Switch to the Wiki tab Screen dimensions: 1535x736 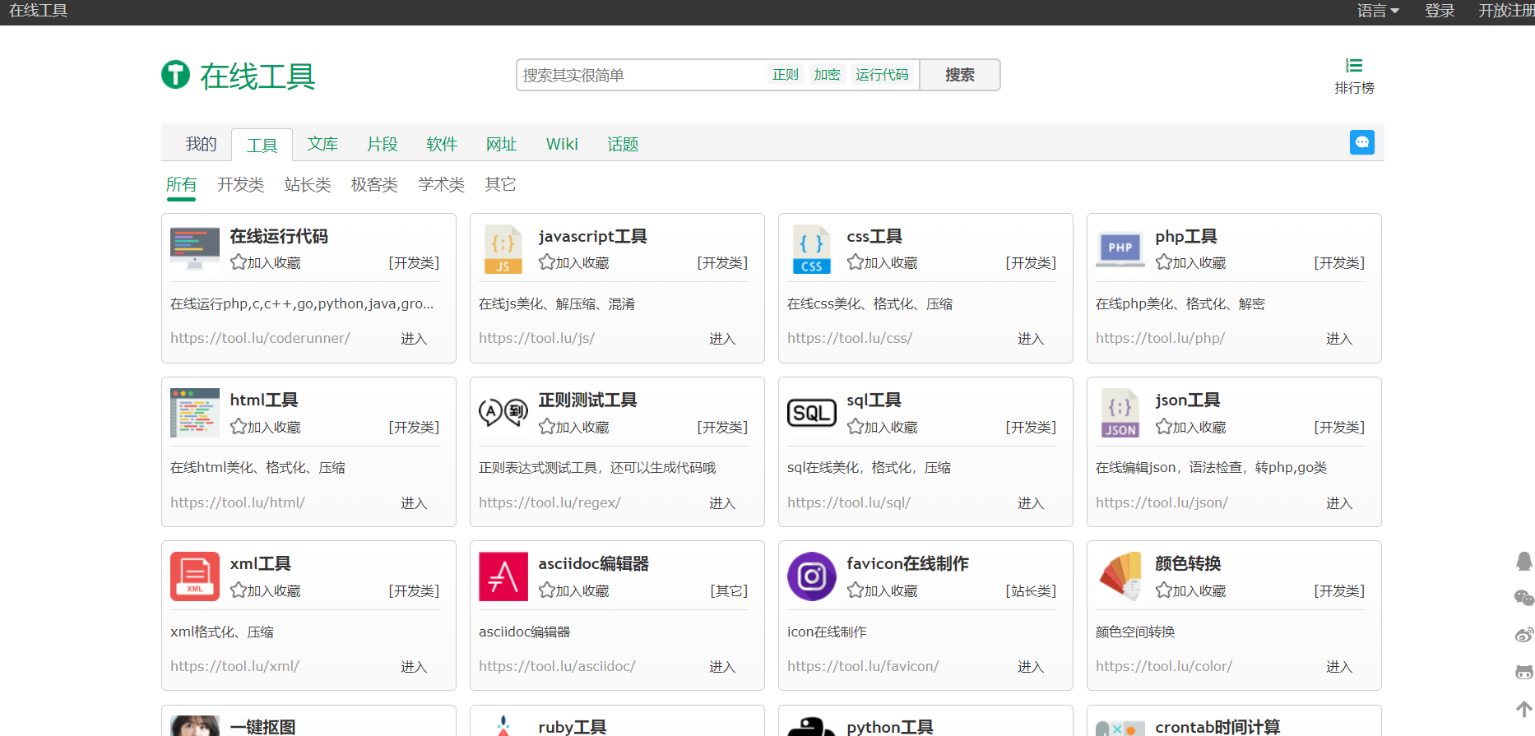[x=562, y=144]
